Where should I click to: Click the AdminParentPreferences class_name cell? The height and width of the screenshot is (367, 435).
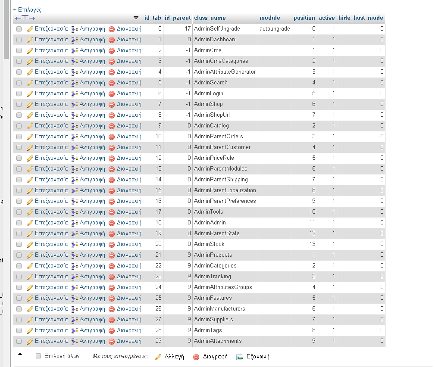(225, 201)
